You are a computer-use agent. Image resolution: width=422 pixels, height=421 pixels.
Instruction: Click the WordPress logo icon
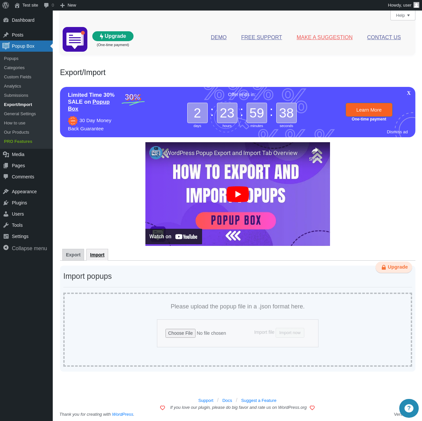point(6,5)
